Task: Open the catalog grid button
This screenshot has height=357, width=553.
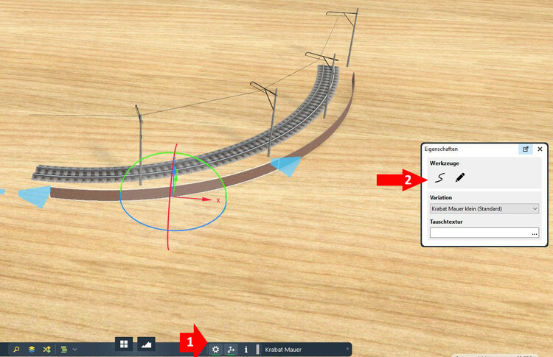Action: [x=124, y=344]
